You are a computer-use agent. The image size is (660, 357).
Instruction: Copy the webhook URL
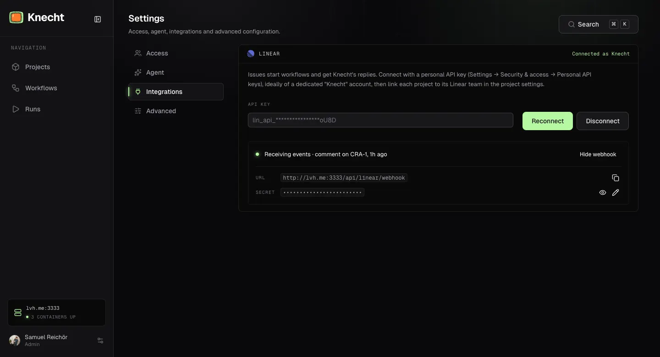(616, 178)
